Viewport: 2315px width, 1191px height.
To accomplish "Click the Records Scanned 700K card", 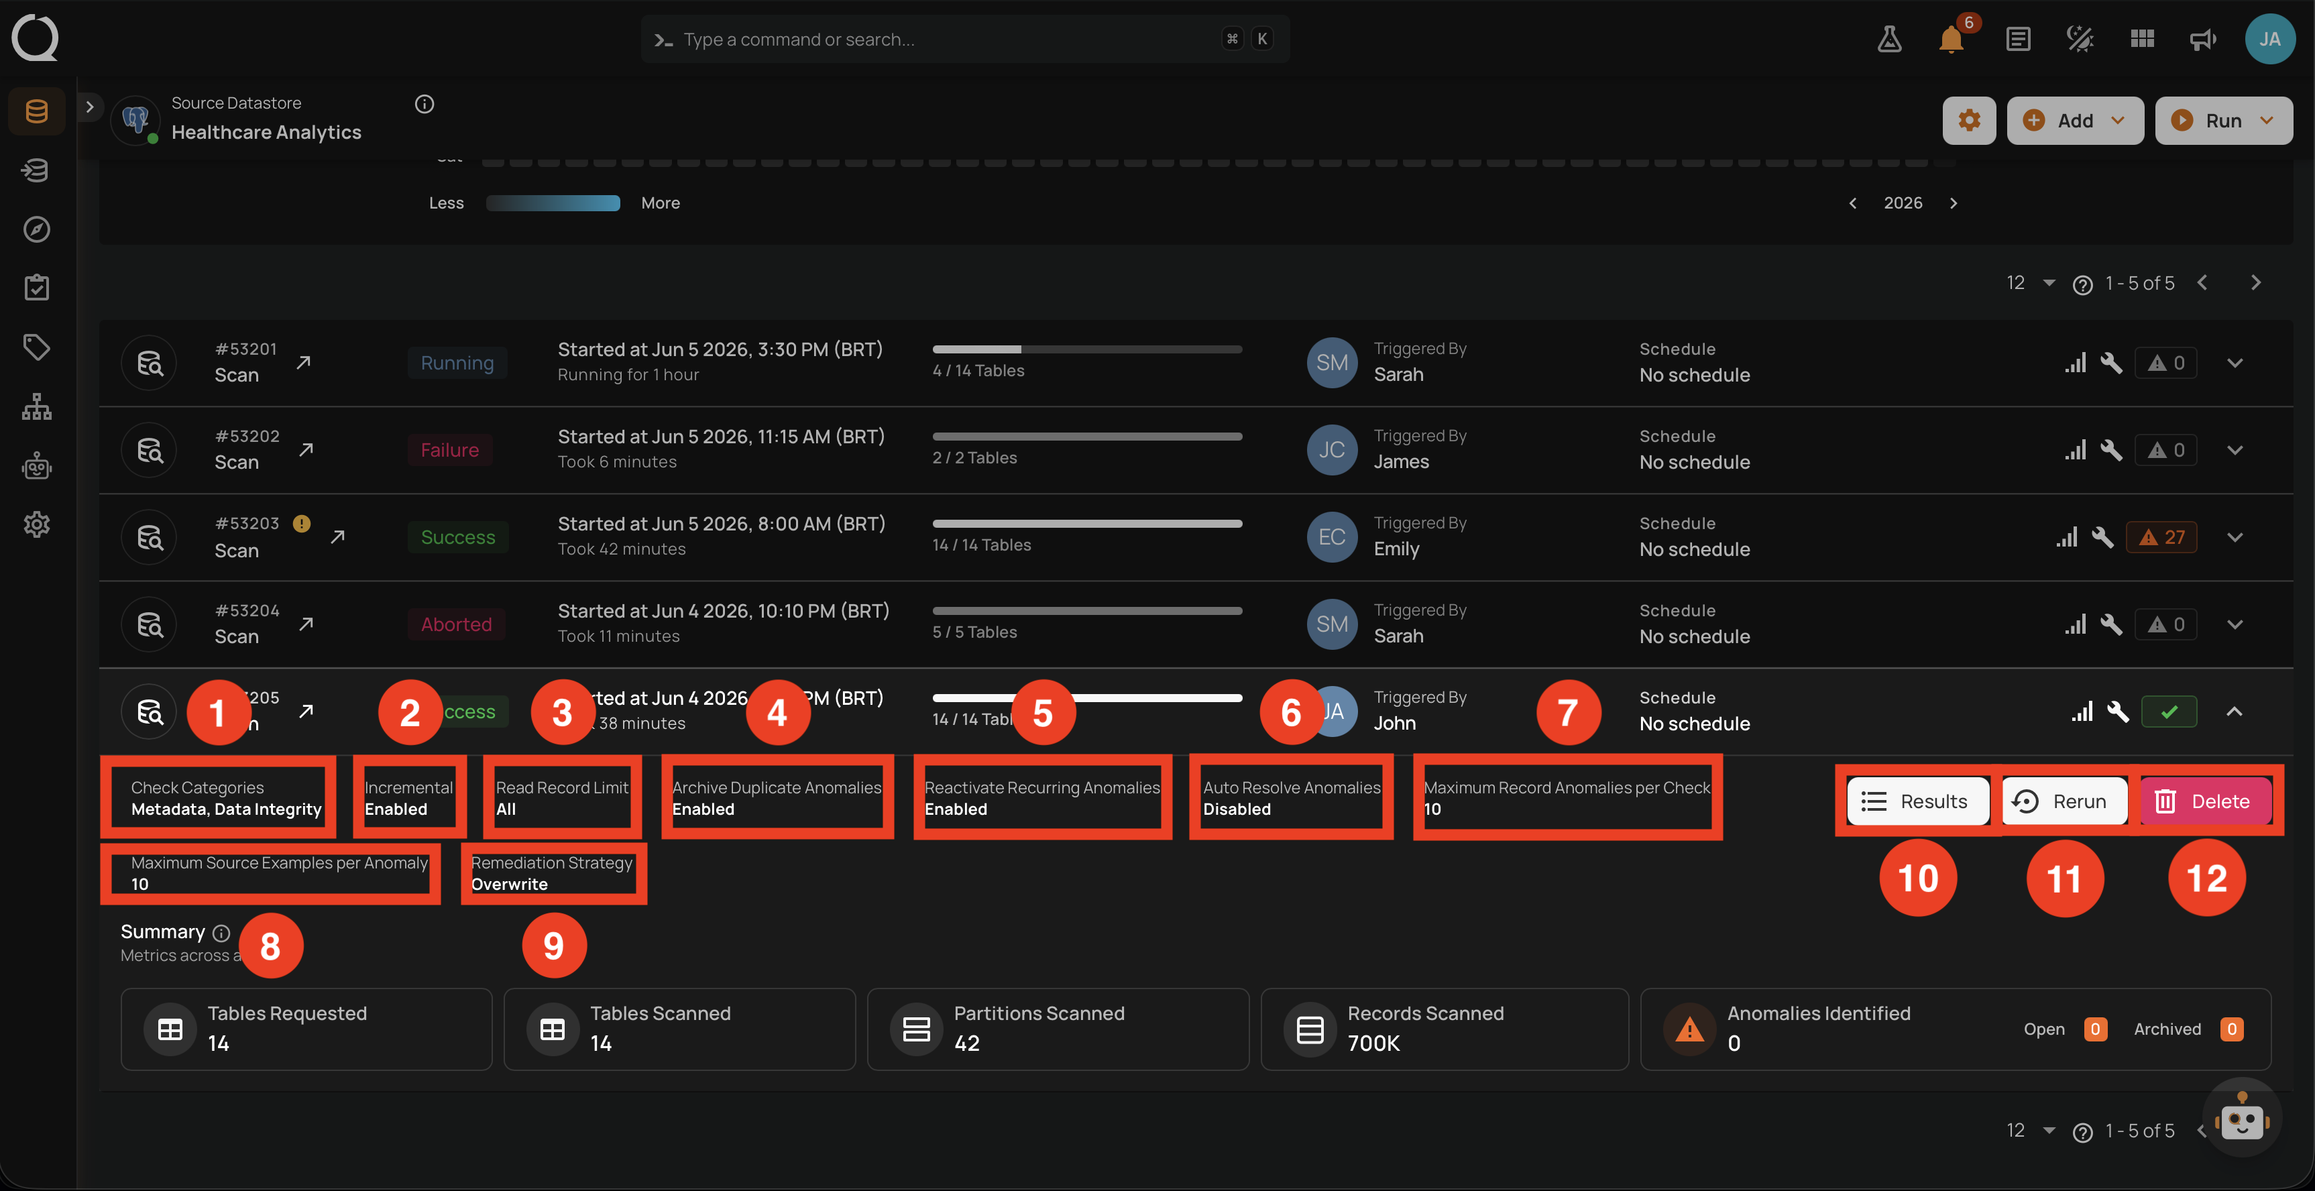I will pyautogui.click(x=1444, y=1029).
